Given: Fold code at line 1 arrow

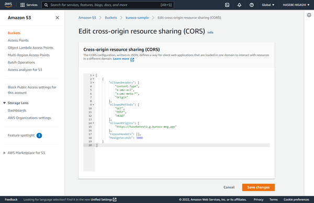Looking at the screenshot, I should (x=93, y=75).
